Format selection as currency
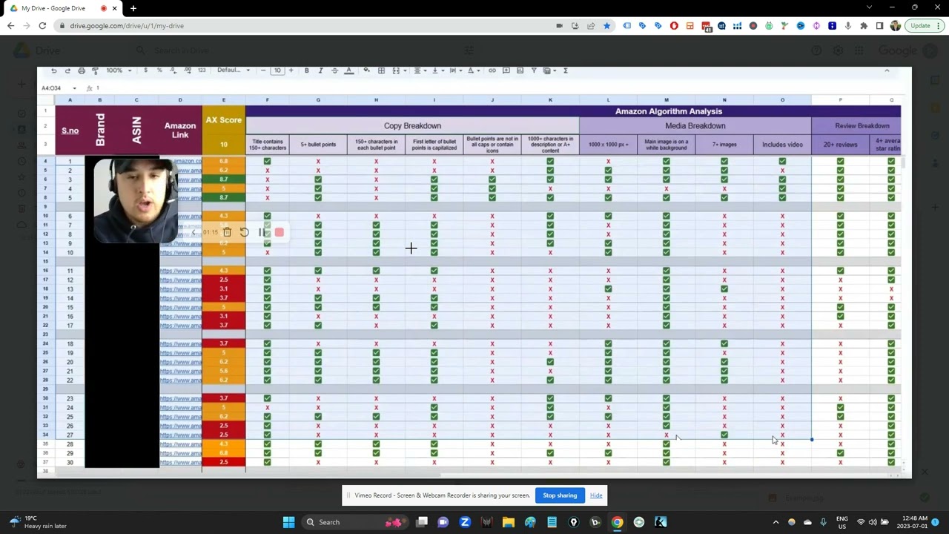This screenshot has height=534, width=949. coord(145,70)
